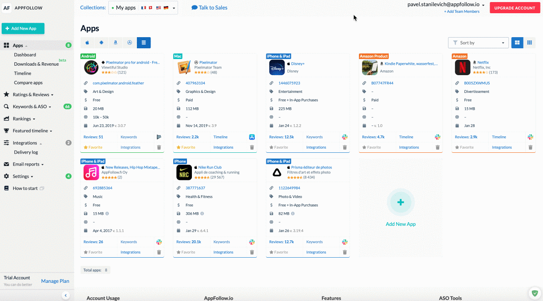Open Pixelmator app title link
Screen dimensions: 543x301
(x=208, y=63)
